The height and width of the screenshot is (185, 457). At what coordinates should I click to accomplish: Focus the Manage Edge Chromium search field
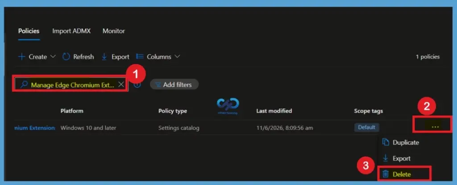(72, 84)
